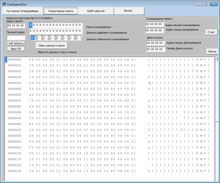Click the Выход tab

(x=128, y=11)
